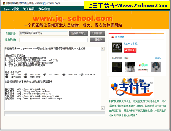Click the 1群: 244127054 group line

[x=50, y=75]
